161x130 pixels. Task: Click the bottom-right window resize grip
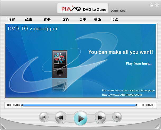[x=158, y=127]
